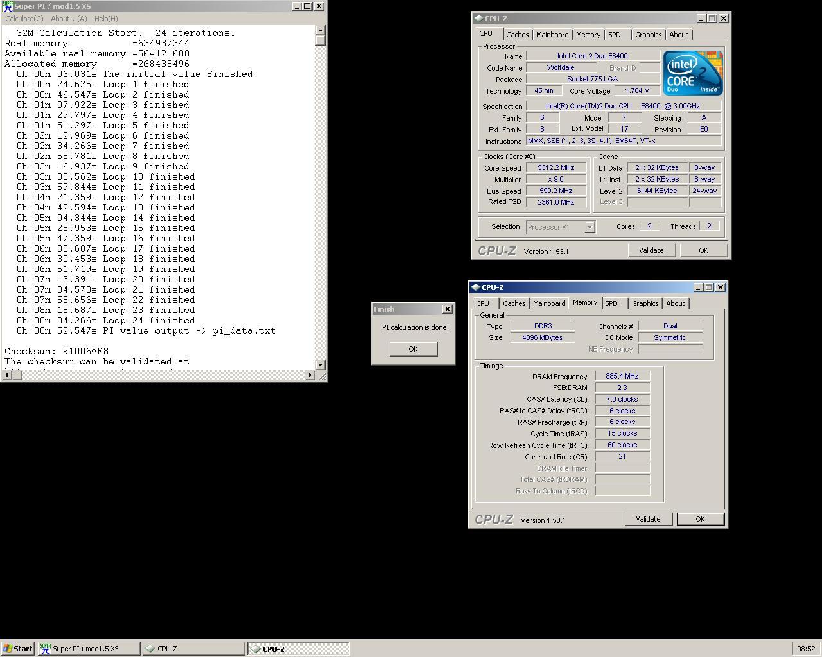822x657 pixels.
Task: Click Super PI scrollbar down arrow
Action: [x=320, y=364]
